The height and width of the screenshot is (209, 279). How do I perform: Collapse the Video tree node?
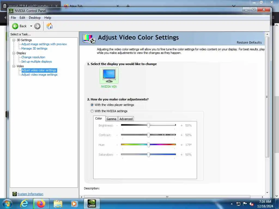pos(14,66)
